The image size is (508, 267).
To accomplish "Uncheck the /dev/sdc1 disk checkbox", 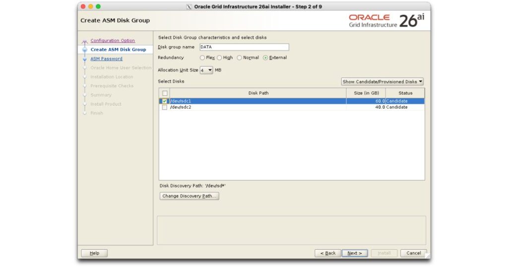I will 165,101.
